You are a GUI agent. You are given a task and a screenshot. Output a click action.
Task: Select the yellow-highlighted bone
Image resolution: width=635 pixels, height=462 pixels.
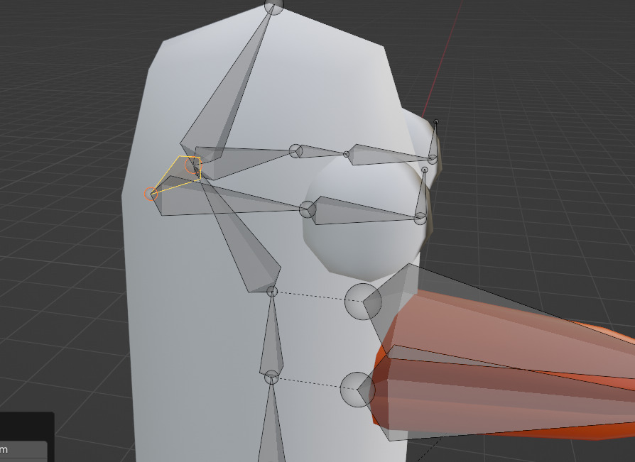(x=178, y=174)
